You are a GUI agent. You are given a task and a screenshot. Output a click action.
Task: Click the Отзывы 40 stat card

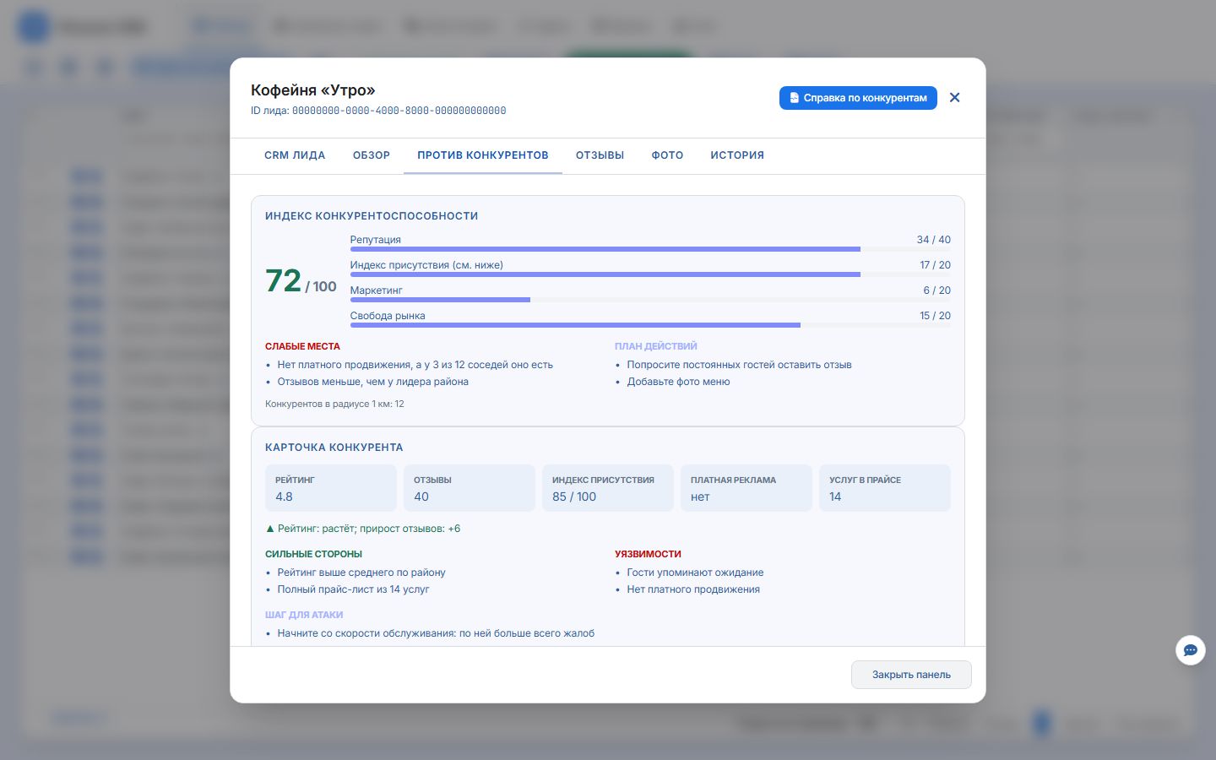470,488
